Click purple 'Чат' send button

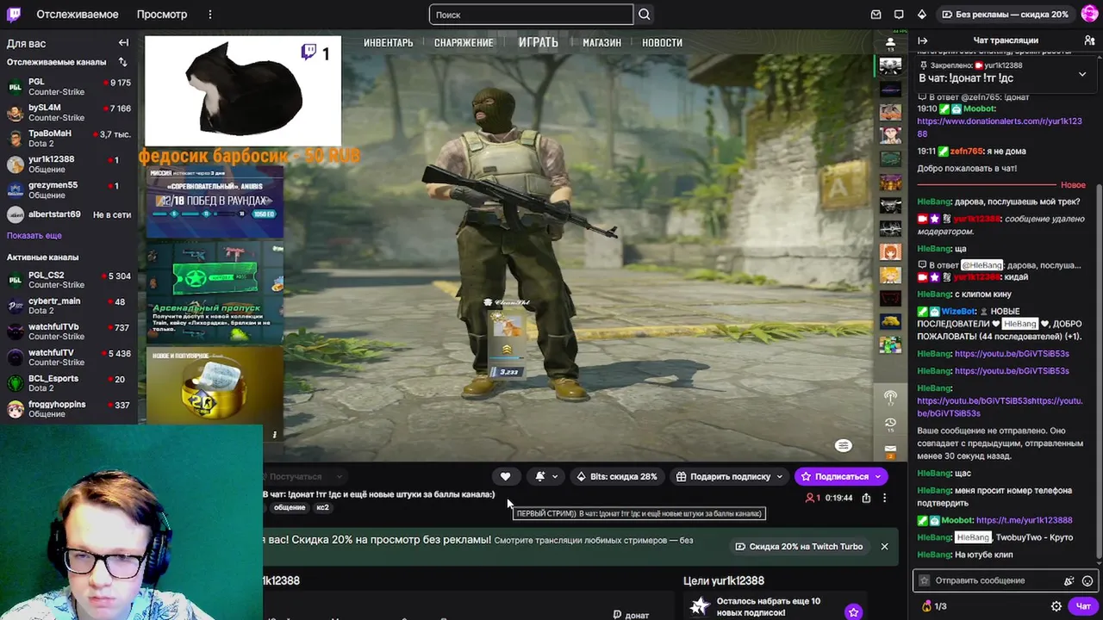[x=1083, y=606]
